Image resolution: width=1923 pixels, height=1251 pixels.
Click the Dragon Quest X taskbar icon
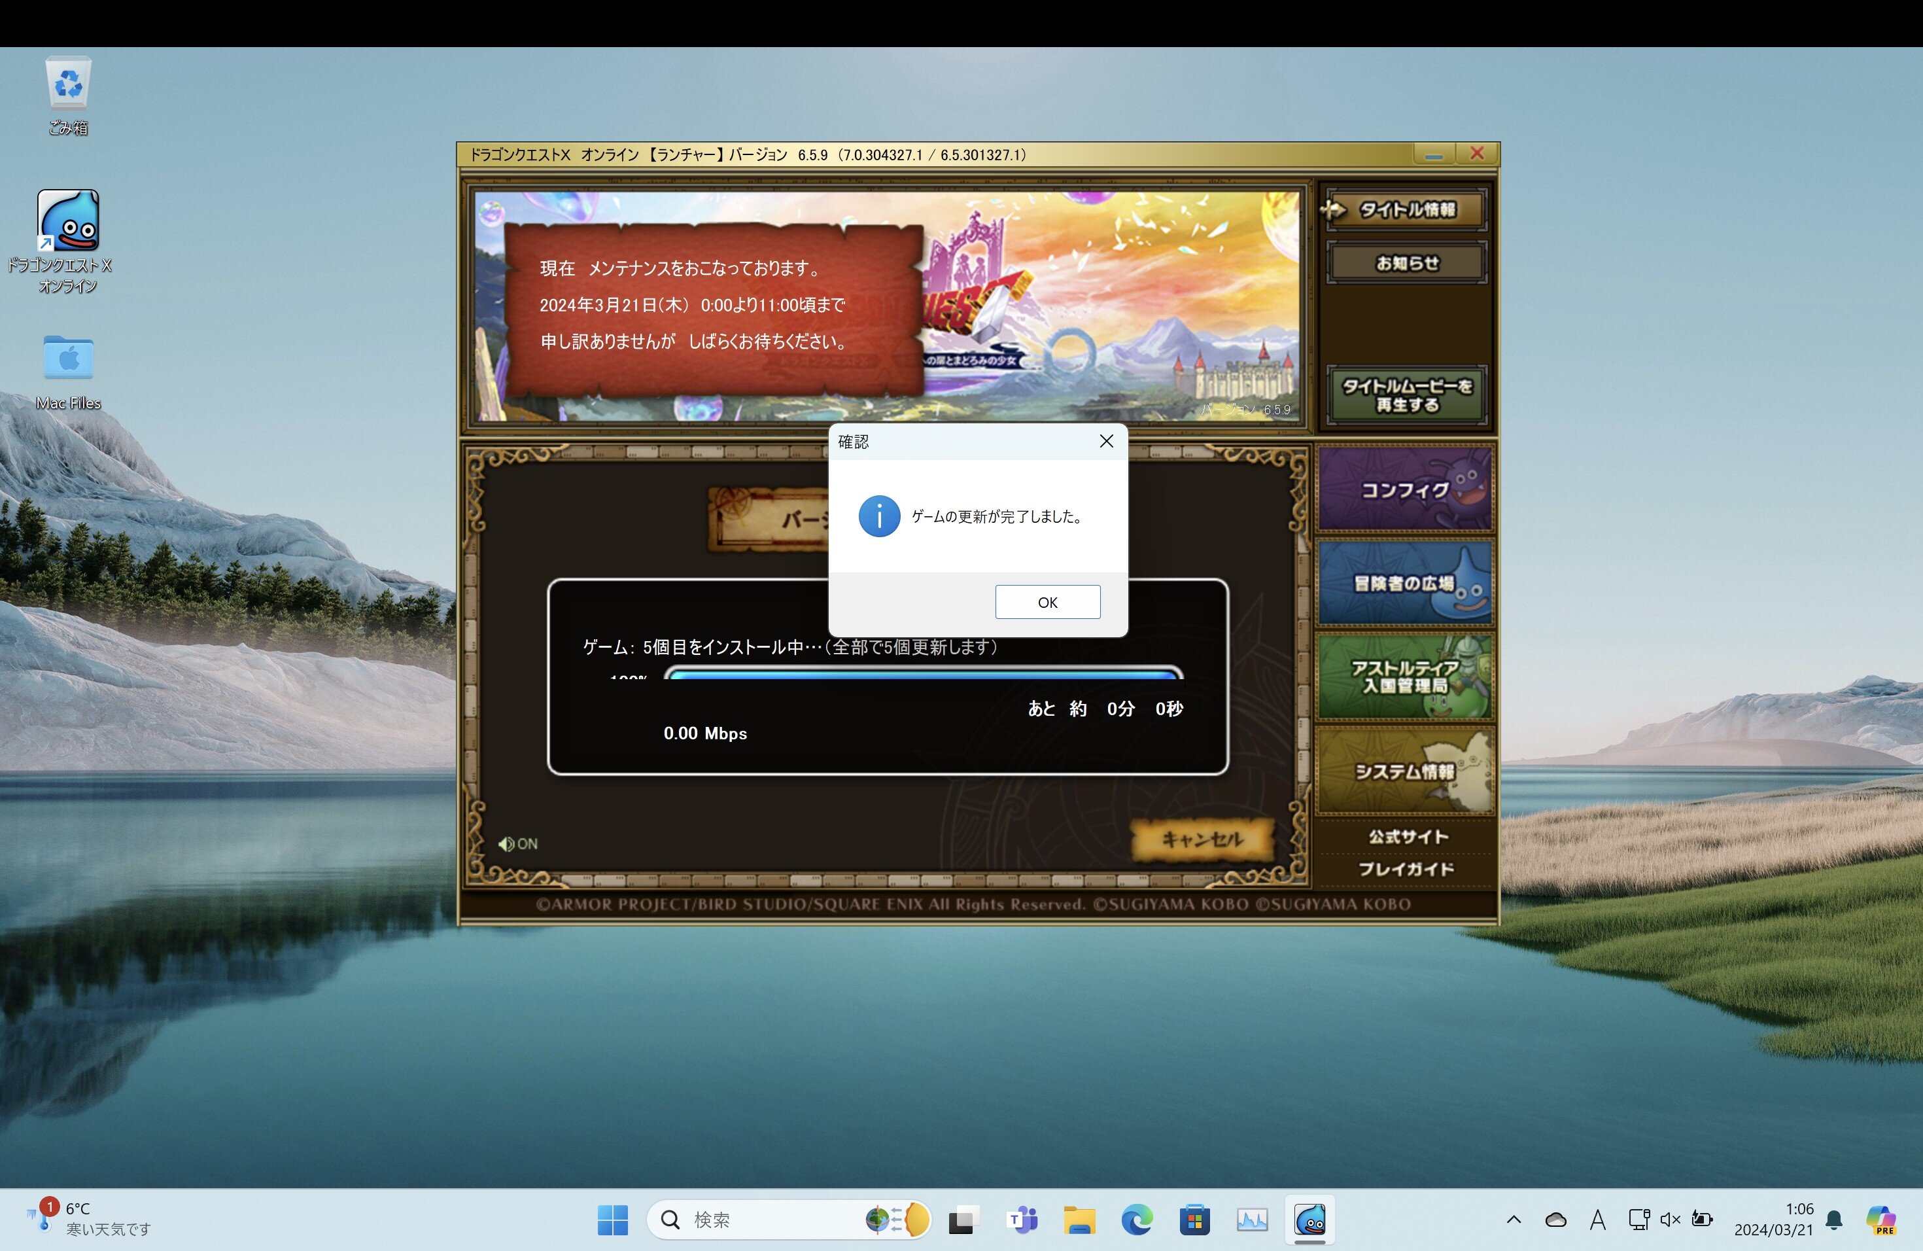point(1309,1220)
